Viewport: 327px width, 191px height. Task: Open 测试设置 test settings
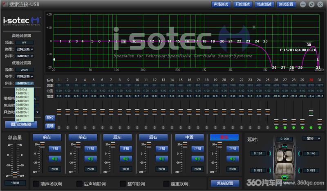(286, 4)
